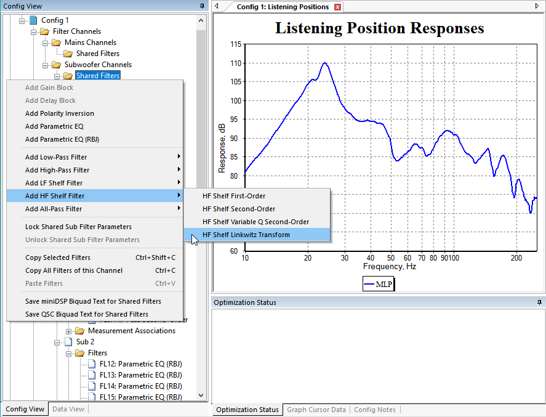
Task: Collapse the Config 1 tree node
Action: (22, 21)
